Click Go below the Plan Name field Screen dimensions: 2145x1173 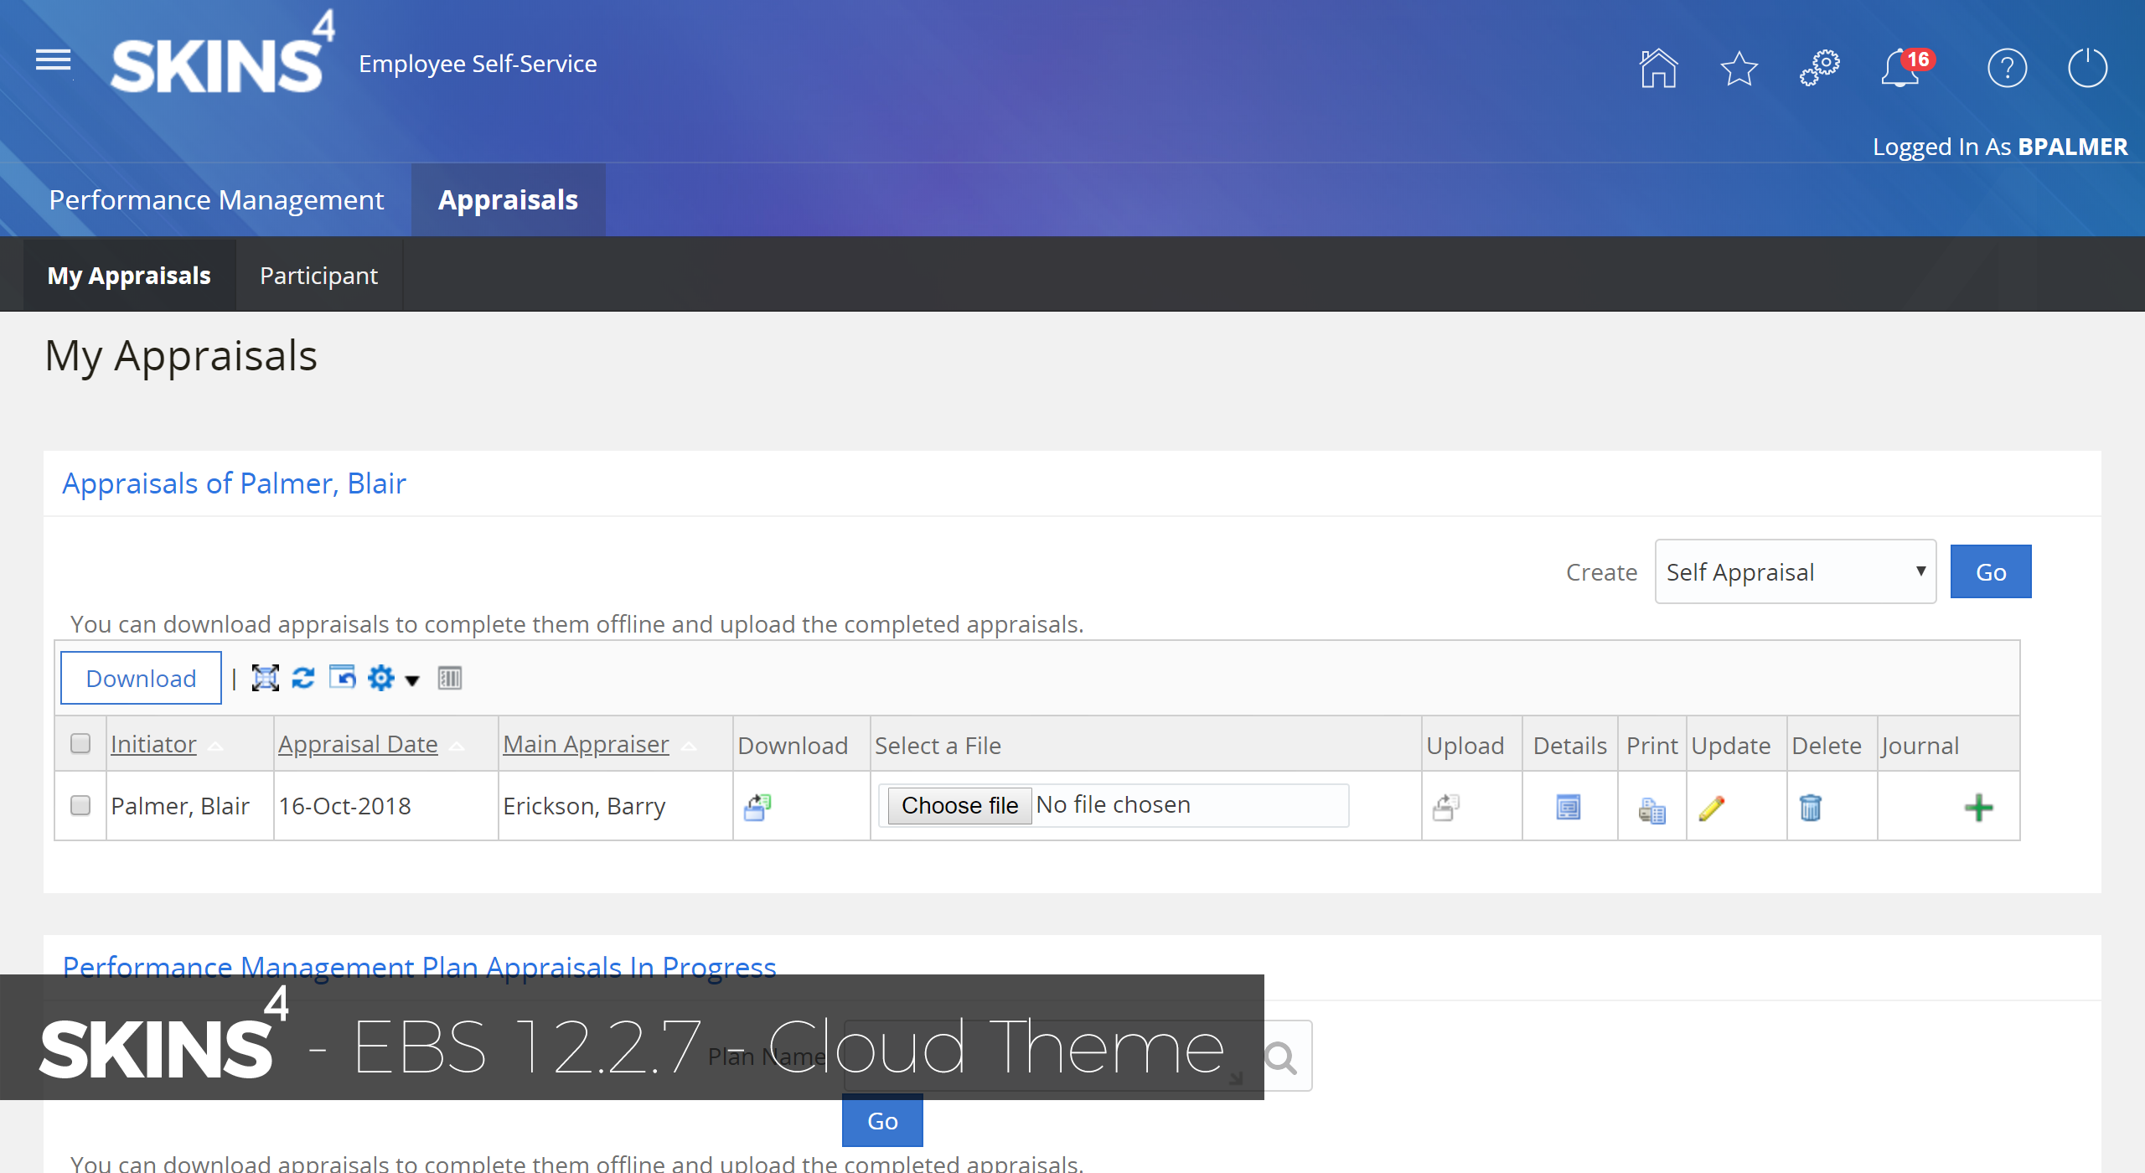(x=882, y=1121)
